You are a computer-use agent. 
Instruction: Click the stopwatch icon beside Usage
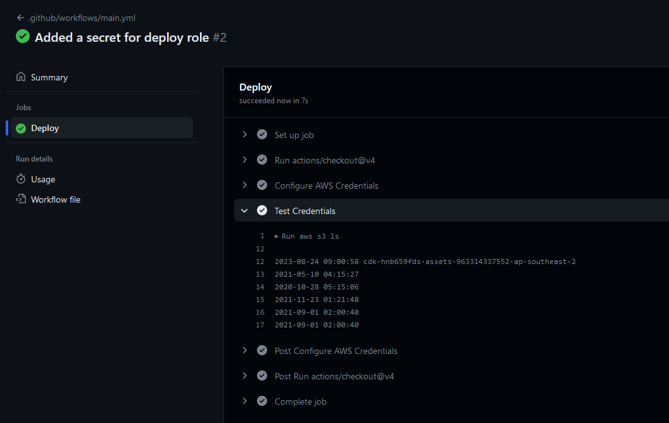21,179
